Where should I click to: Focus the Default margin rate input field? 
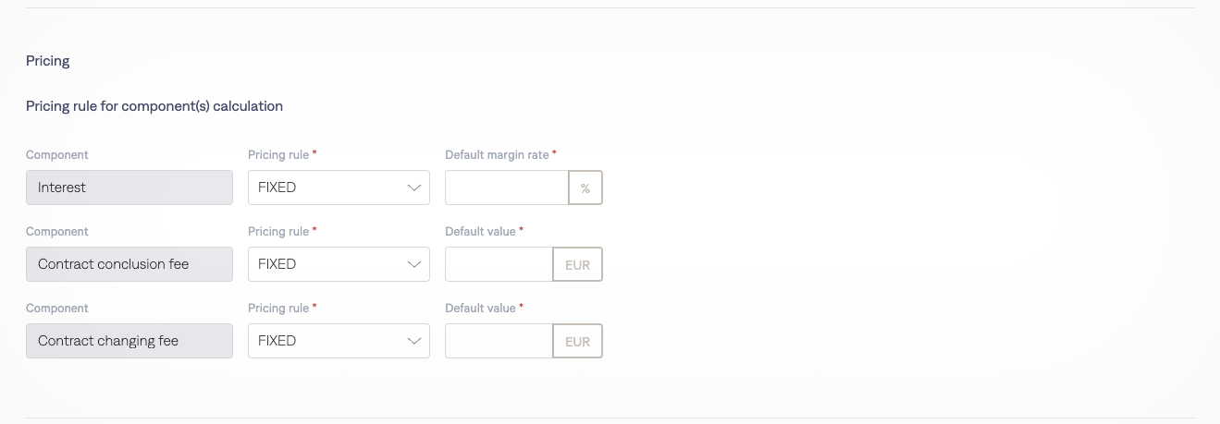point(506,188)
